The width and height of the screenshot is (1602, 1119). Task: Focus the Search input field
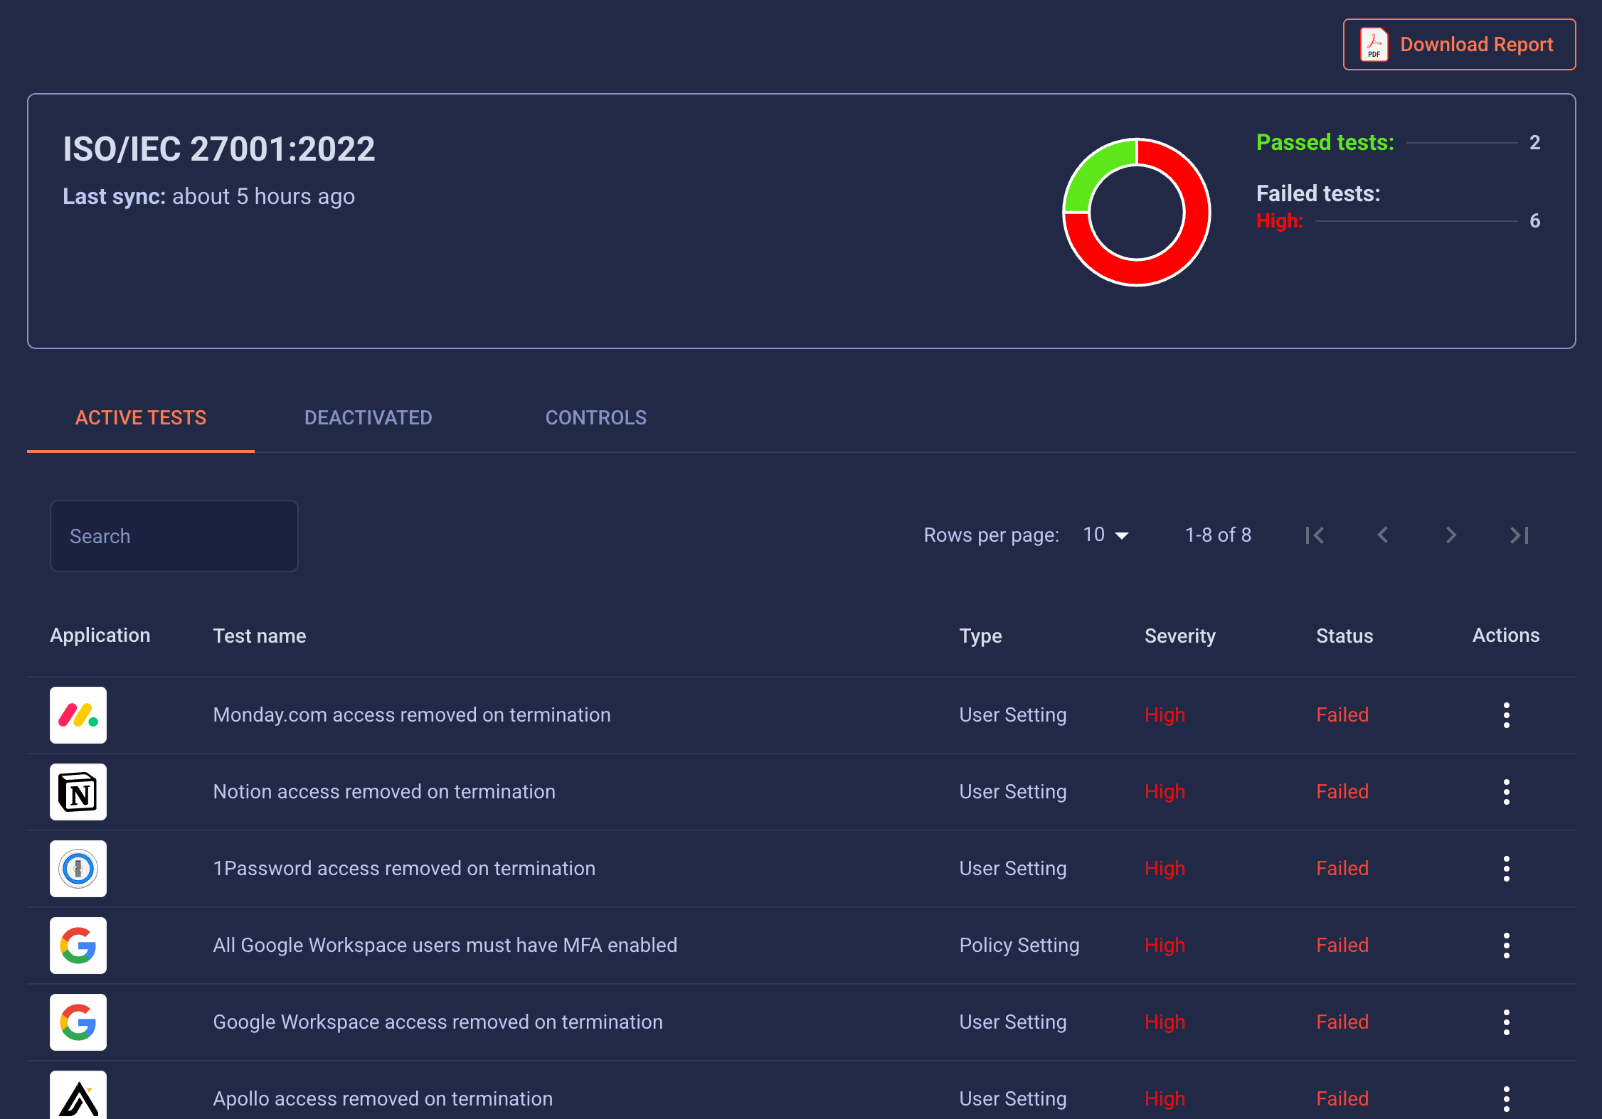(x=174, y=536)
